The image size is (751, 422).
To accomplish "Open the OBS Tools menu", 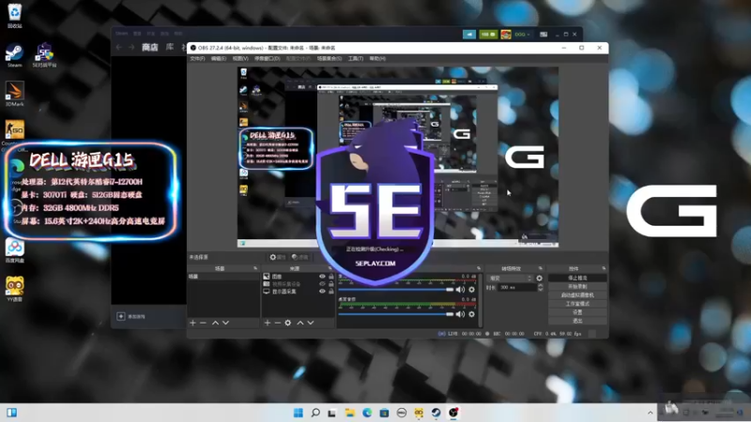I will coord(356,58).
